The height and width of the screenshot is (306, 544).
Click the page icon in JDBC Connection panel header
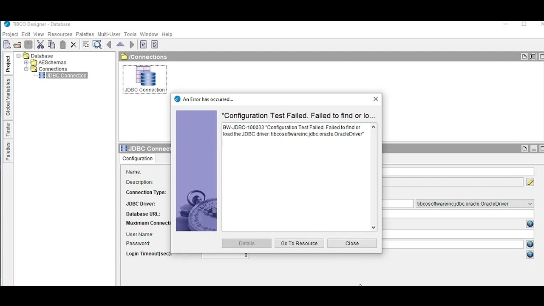(x=524, y=148)
